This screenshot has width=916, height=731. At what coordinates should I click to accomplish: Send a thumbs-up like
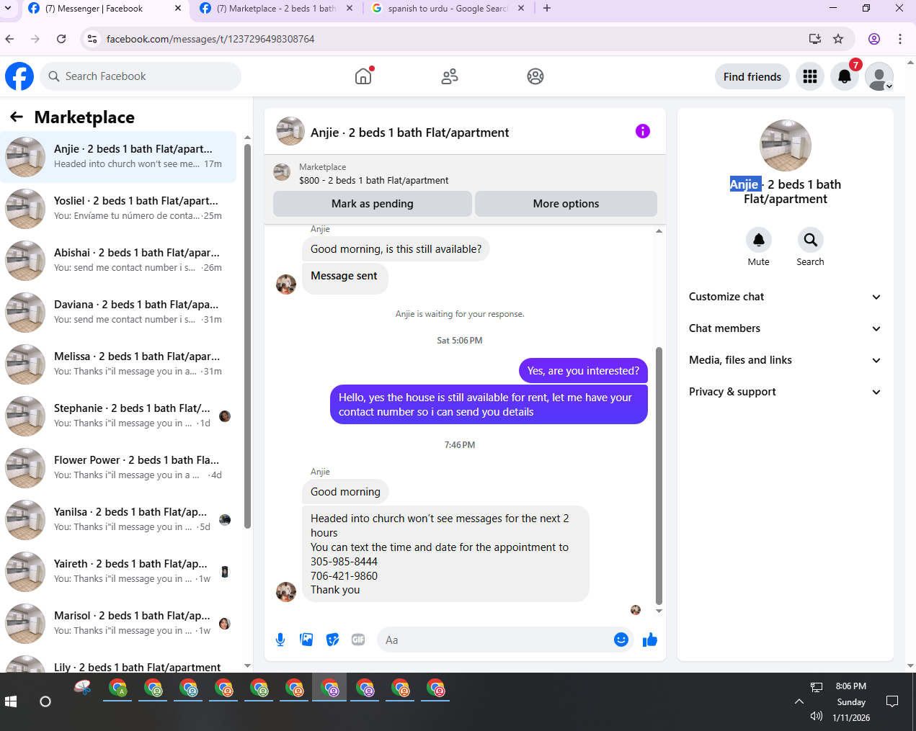click(x=650, y=640)
